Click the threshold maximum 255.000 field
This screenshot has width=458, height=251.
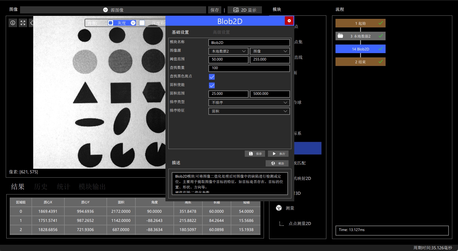coord(270,60)
